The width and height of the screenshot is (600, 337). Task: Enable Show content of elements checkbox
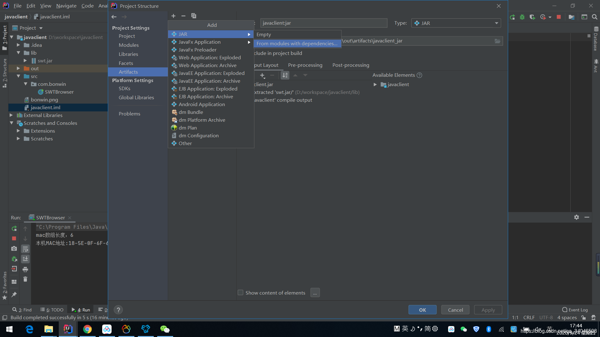click(x=240, y=293)
